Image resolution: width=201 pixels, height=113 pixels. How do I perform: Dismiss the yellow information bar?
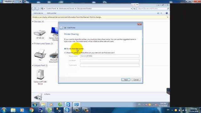point(167,17)
